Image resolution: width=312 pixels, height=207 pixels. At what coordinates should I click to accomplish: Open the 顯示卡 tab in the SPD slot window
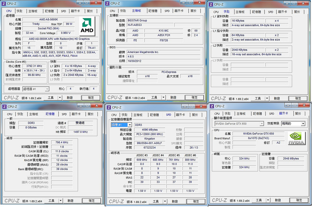[x=180, y=115]
